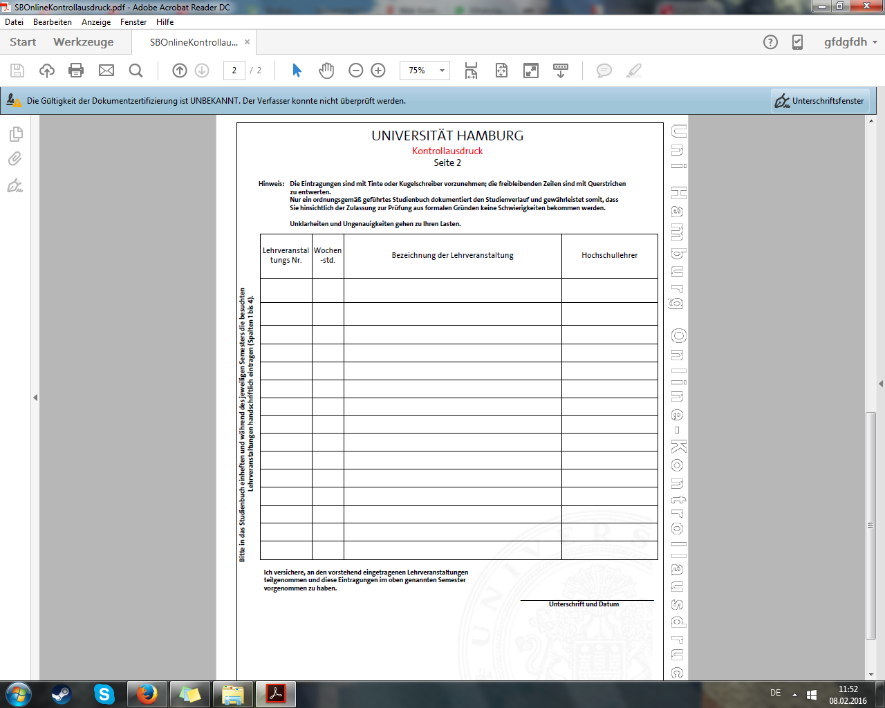The width and height of the screenshot is (885, 708).
Task: Send file by email envelope icon
Action: tap(106, 71)
